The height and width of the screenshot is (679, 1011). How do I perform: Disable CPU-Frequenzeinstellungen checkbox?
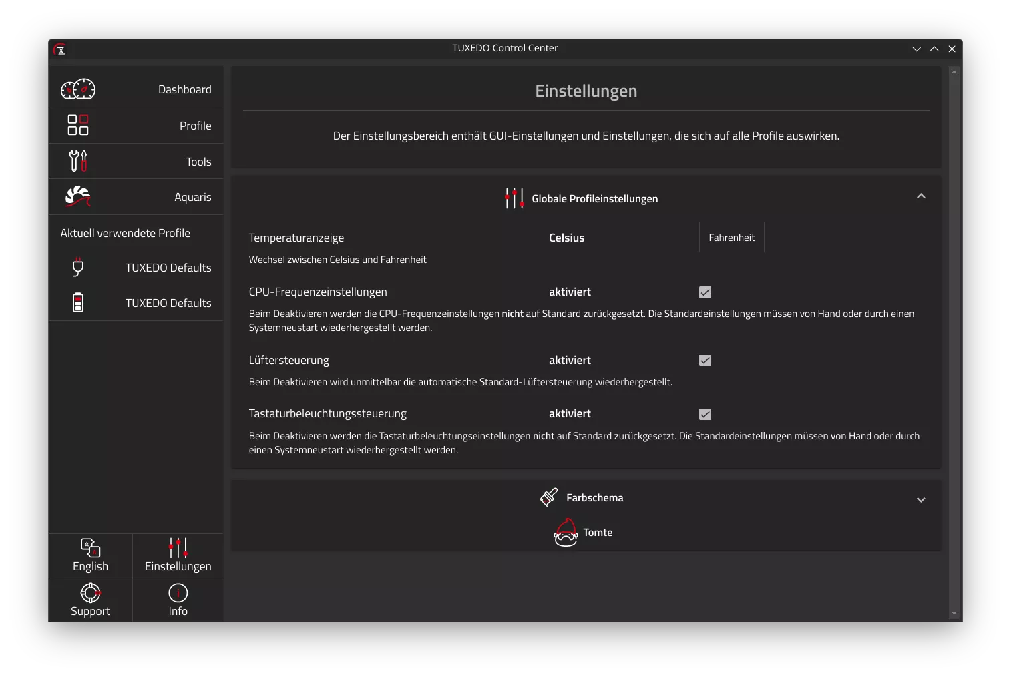pyautogui.click(x=705, y=292)
